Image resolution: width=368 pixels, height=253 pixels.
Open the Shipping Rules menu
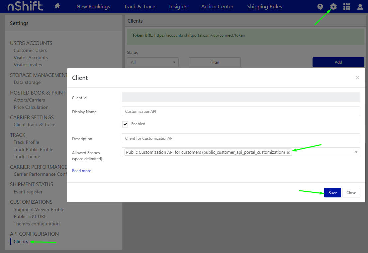(264, 7)
